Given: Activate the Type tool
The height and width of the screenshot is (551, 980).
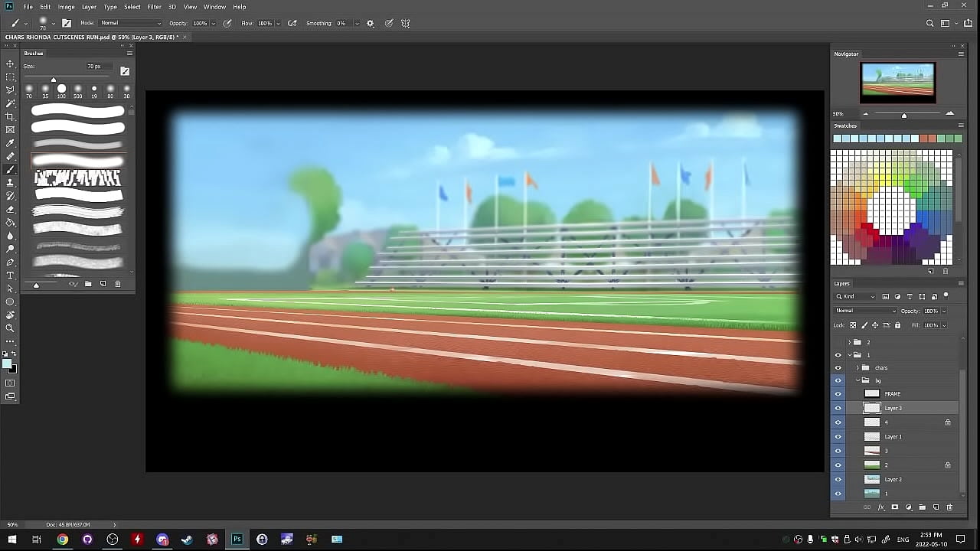Looking at the screenshot, I should pos(10,275).
